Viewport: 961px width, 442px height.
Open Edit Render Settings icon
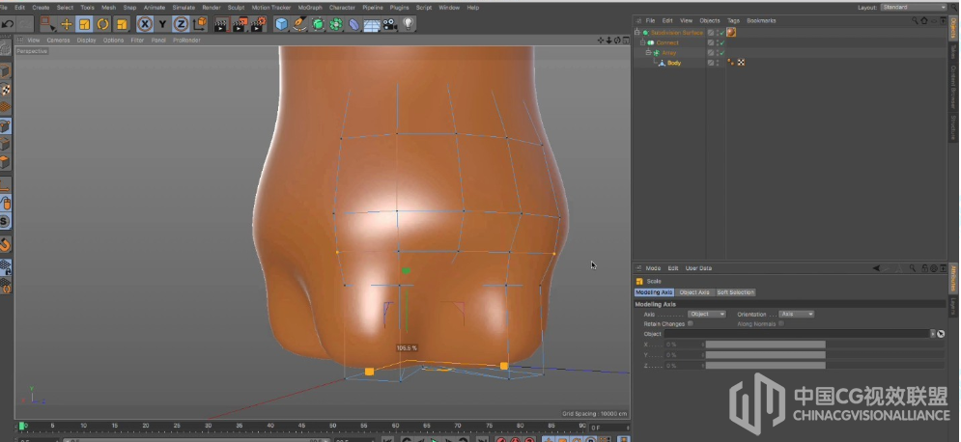(259, 24)
